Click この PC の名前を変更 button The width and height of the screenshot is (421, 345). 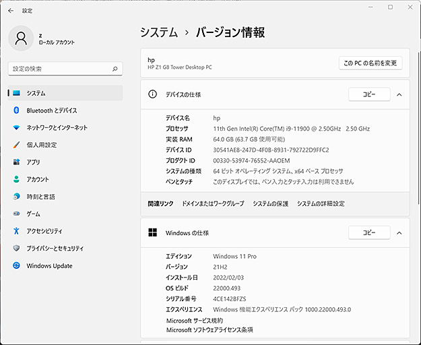[370, 63]
